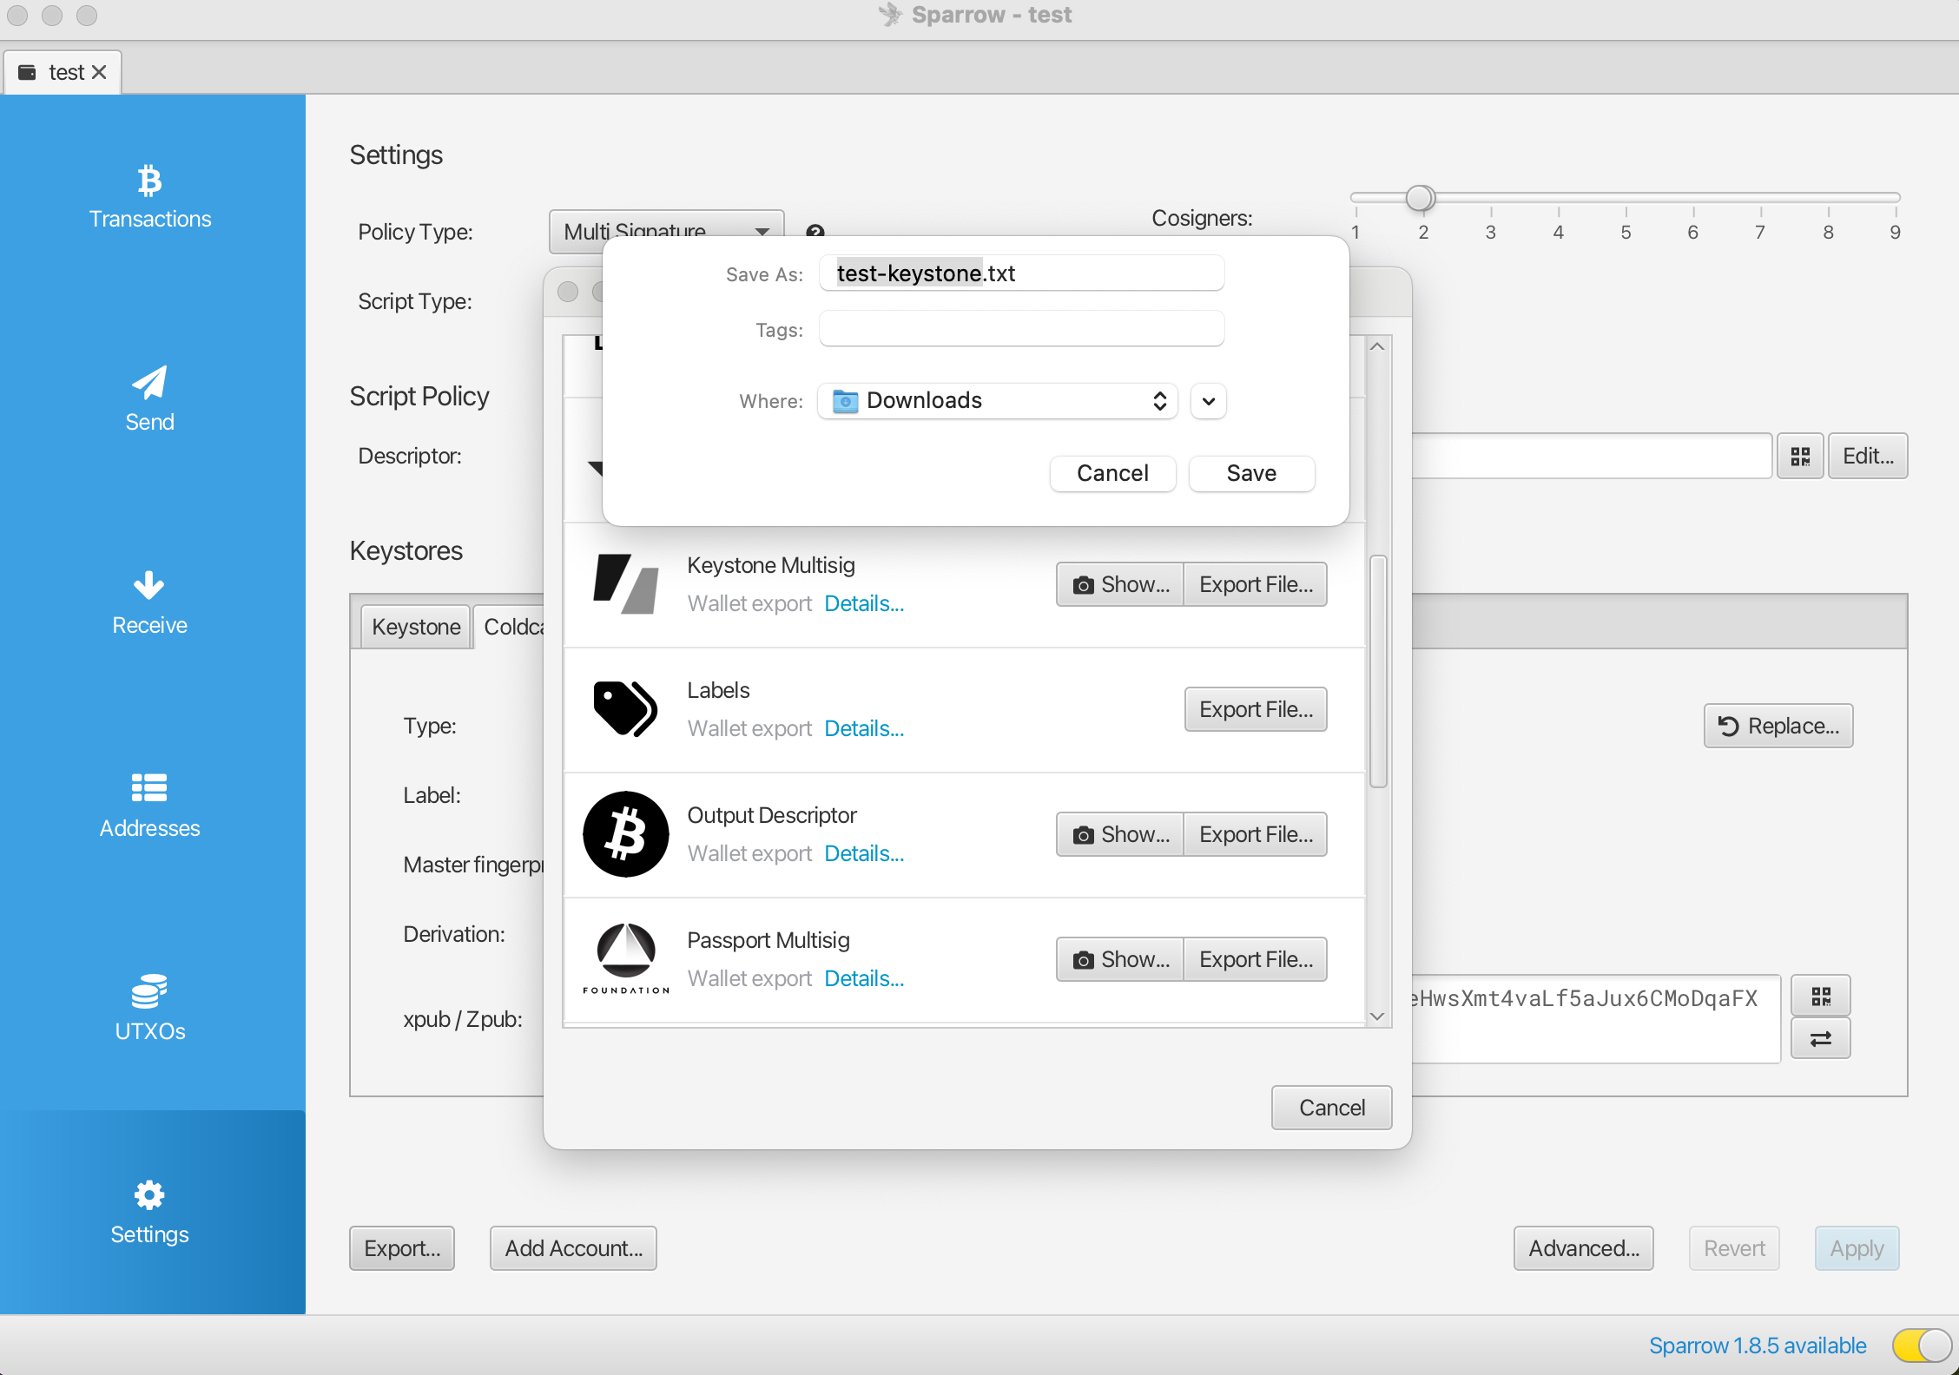Open Details link for Output Descriptor
1959x1375 pixels.
(864, 853)
